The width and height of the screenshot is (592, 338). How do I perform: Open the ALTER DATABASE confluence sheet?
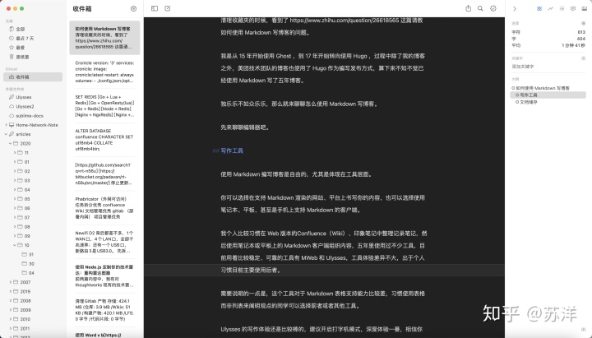pyautogui.click(x=104, y=140)
